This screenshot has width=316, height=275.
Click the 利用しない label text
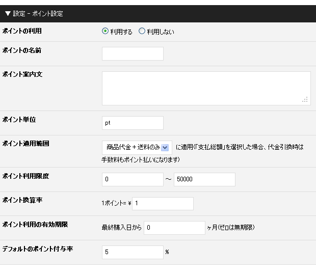(x=161, y=32)
